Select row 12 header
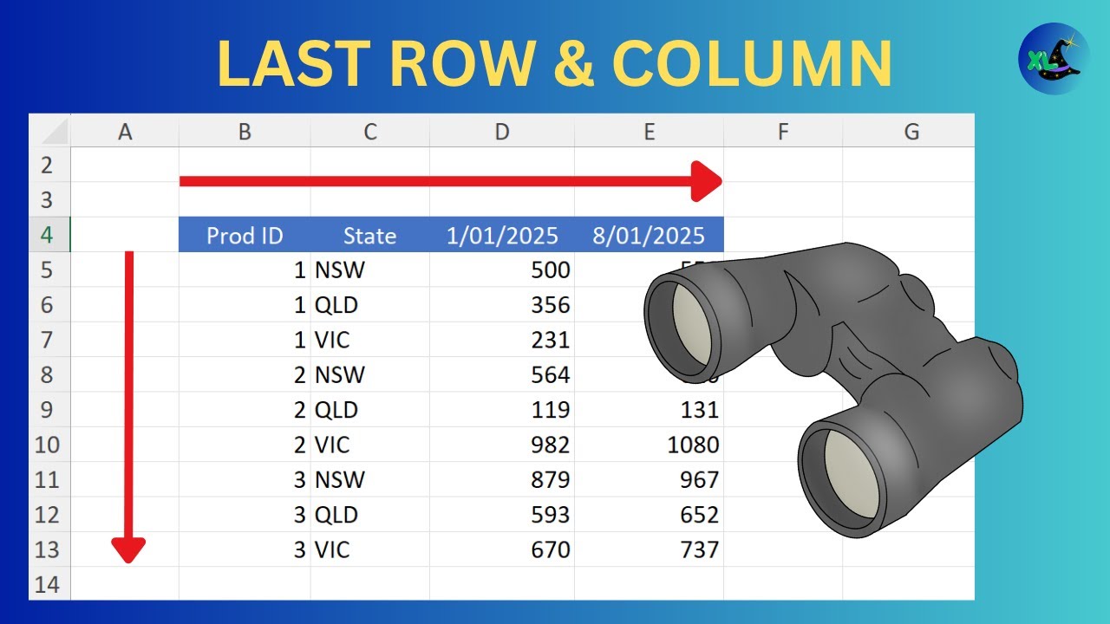1110x624 pixels. [x=49, y=515]
